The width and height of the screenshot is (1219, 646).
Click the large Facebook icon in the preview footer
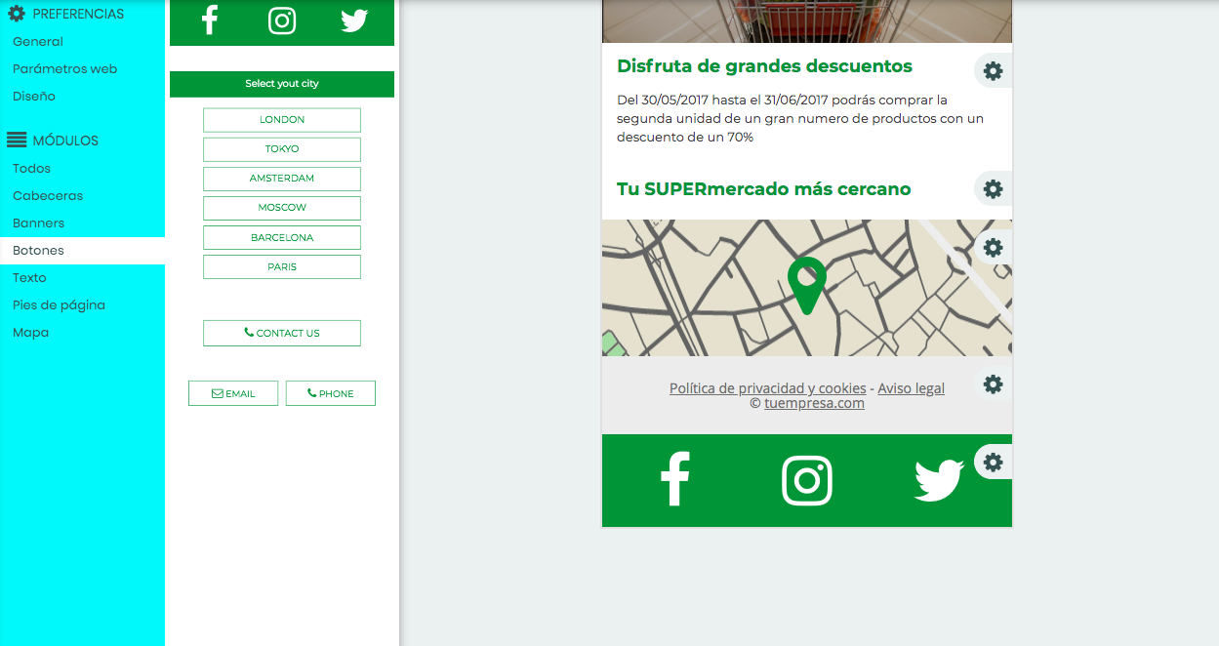(674, 479)
